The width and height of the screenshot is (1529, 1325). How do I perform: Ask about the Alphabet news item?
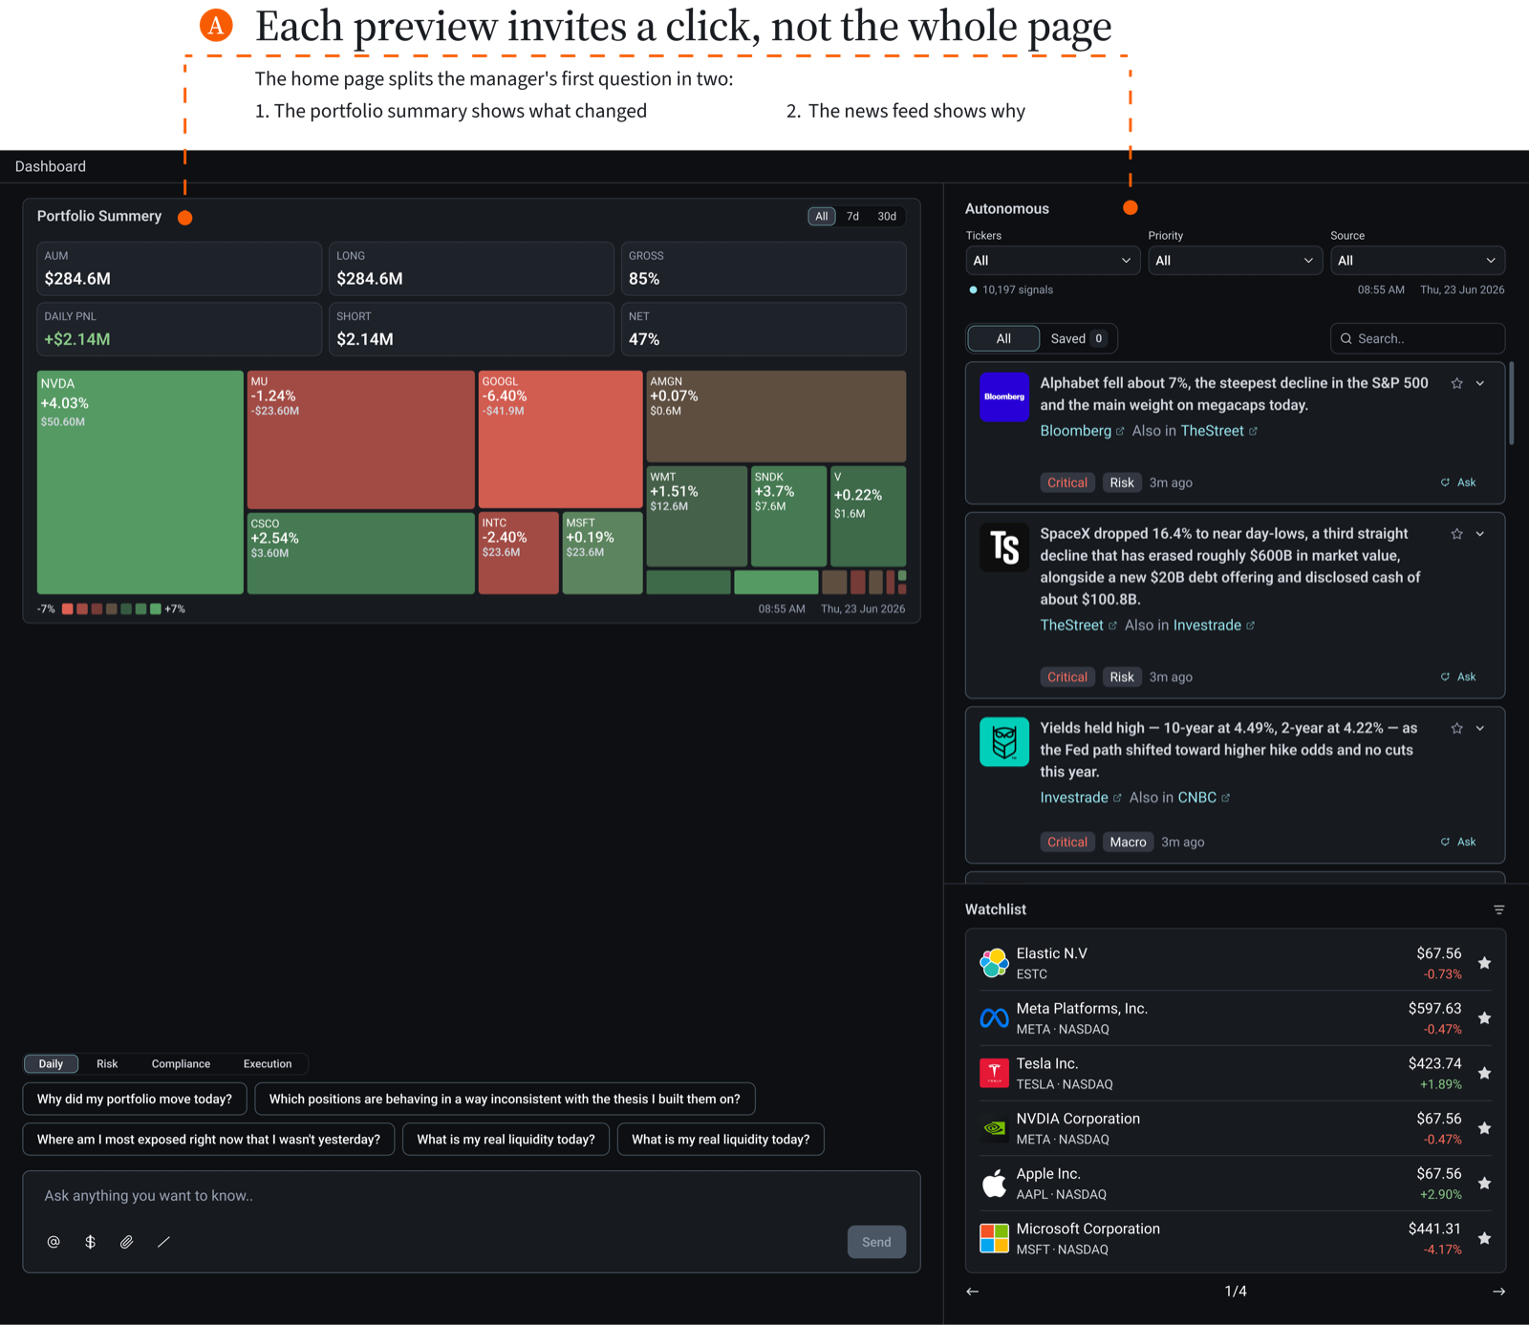pos(1458,482)
